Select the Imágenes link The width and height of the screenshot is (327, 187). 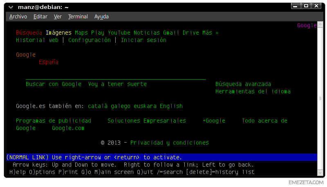coord(58,33)
